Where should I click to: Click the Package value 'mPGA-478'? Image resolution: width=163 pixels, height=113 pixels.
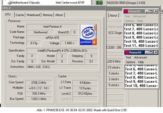tap(52, 38)
